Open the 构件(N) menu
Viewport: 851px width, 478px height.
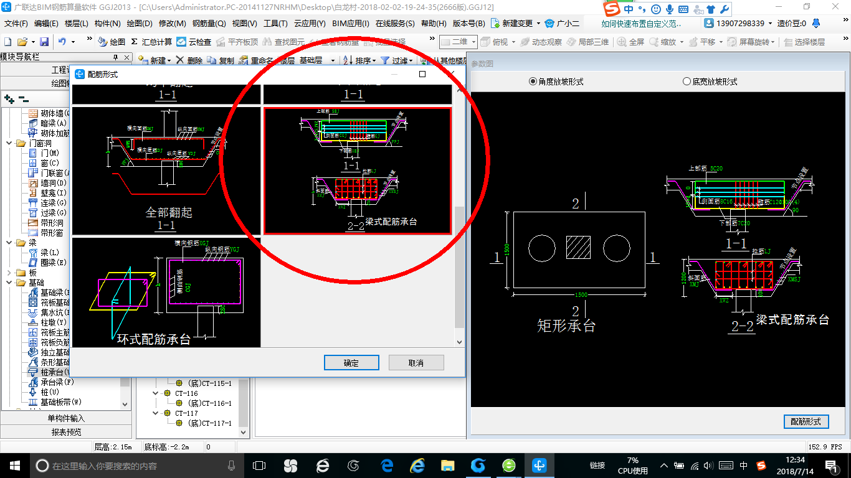tap(108, 23)
